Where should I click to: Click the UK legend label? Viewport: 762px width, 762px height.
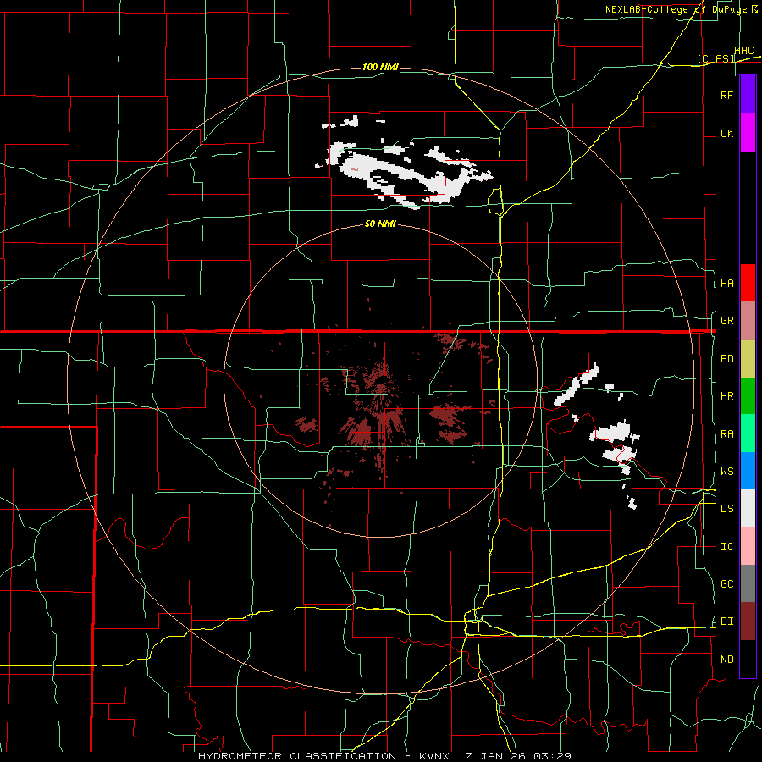(726, 133)
